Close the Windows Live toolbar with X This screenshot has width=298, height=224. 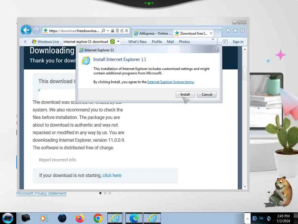25,41
